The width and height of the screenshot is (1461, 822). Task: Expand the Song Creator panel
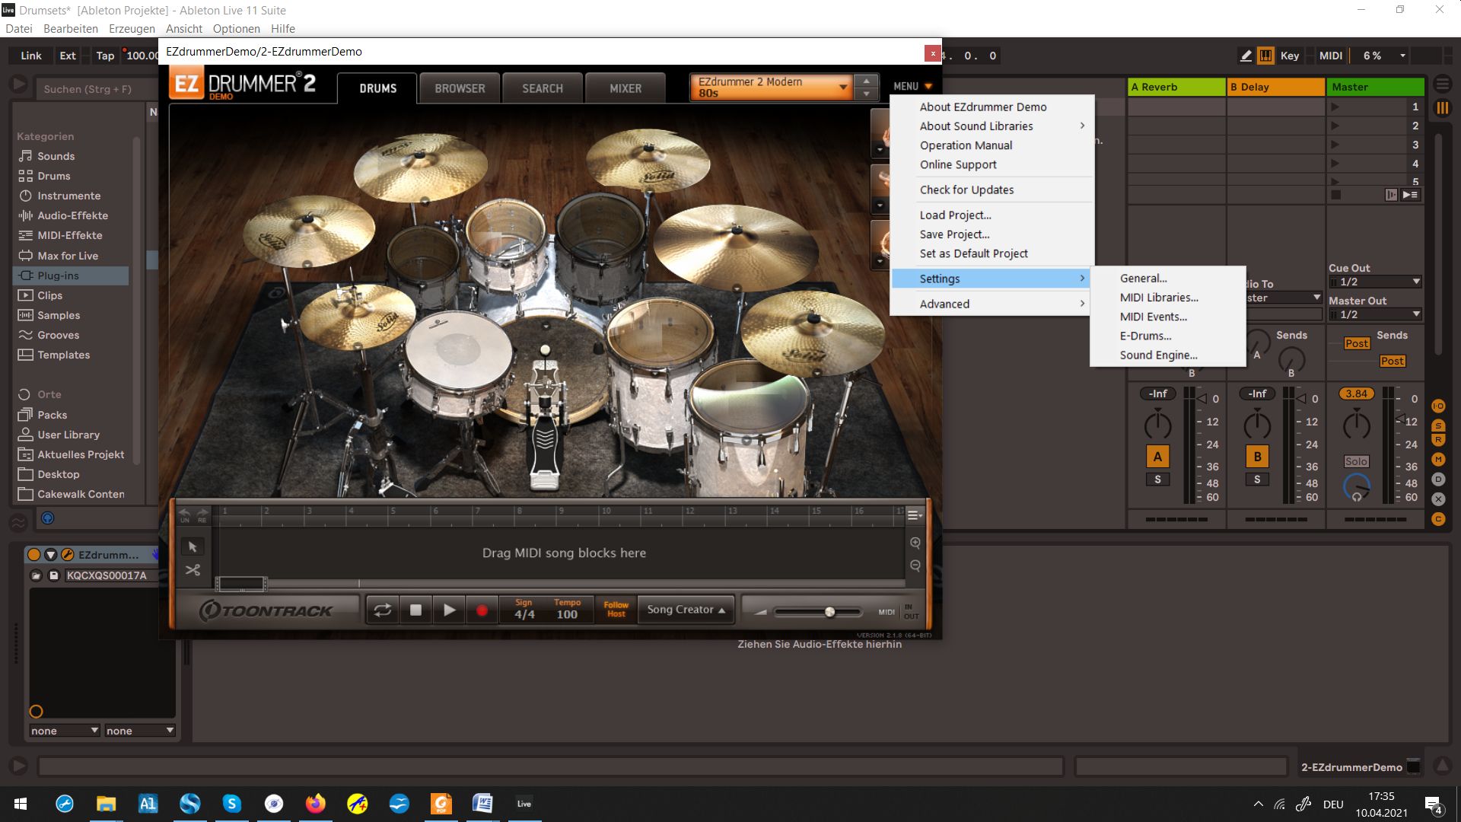coord(686,610)
